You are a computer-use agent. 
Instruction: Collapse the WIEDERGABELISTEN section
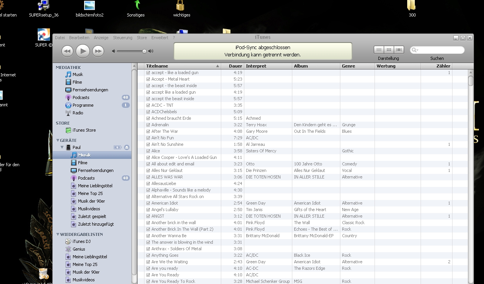pos(58,234)
